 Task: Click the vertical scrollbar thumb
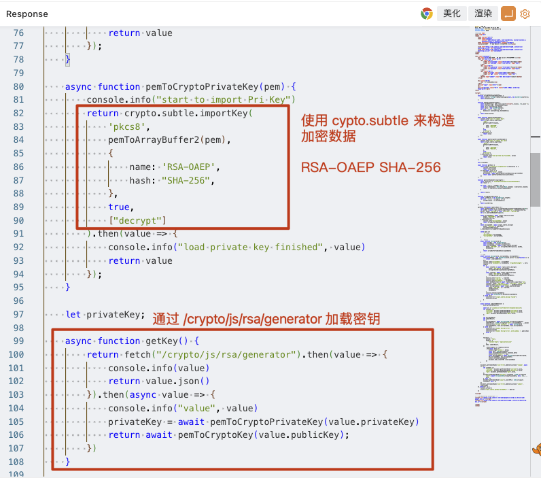(x=535, y=179)
